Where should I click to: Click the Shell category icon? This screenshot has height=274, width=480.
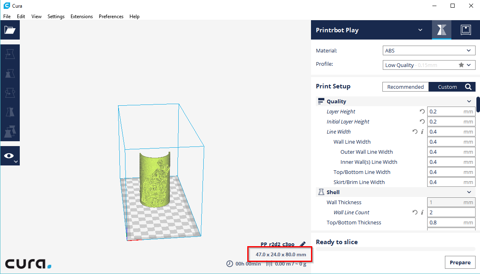coord(321,192)
